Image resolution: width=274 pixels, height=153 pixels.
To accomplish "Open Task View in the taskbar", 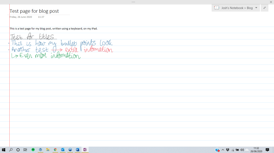I will coord(25,150).
